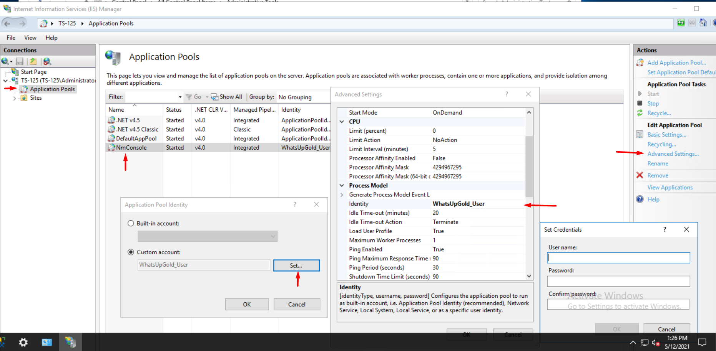This screenshot has width=716, height=351.
Task: Click the Help question mark icon in Actions
Action: [640, 199]
